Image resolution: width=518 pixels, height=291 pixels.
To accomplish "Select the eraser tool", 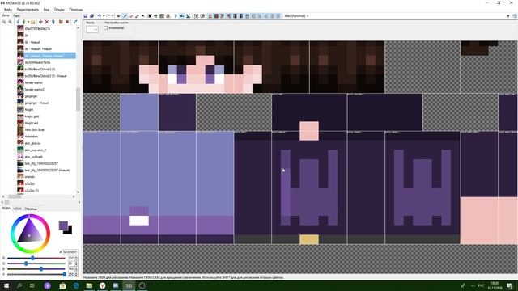I will [130, 16].
